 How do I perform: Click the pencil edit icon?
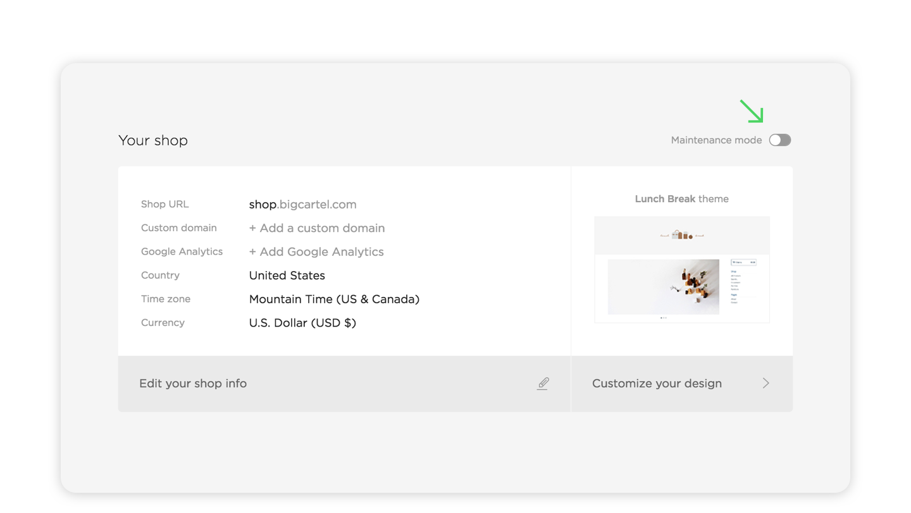543,383
